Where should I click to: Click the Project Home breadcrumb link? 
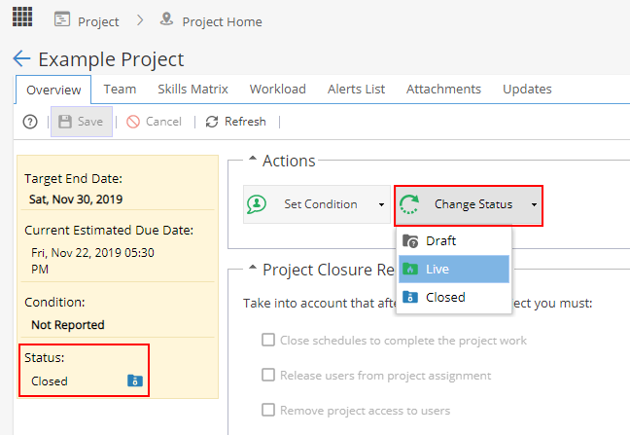223,21
